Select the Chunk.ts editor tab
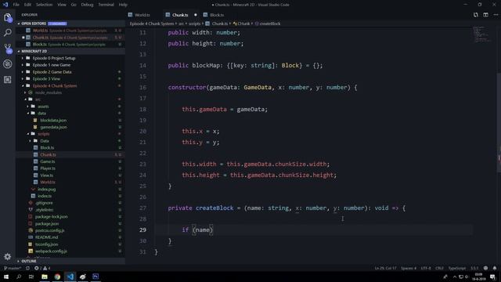The image size is (501, 282). 180,15
